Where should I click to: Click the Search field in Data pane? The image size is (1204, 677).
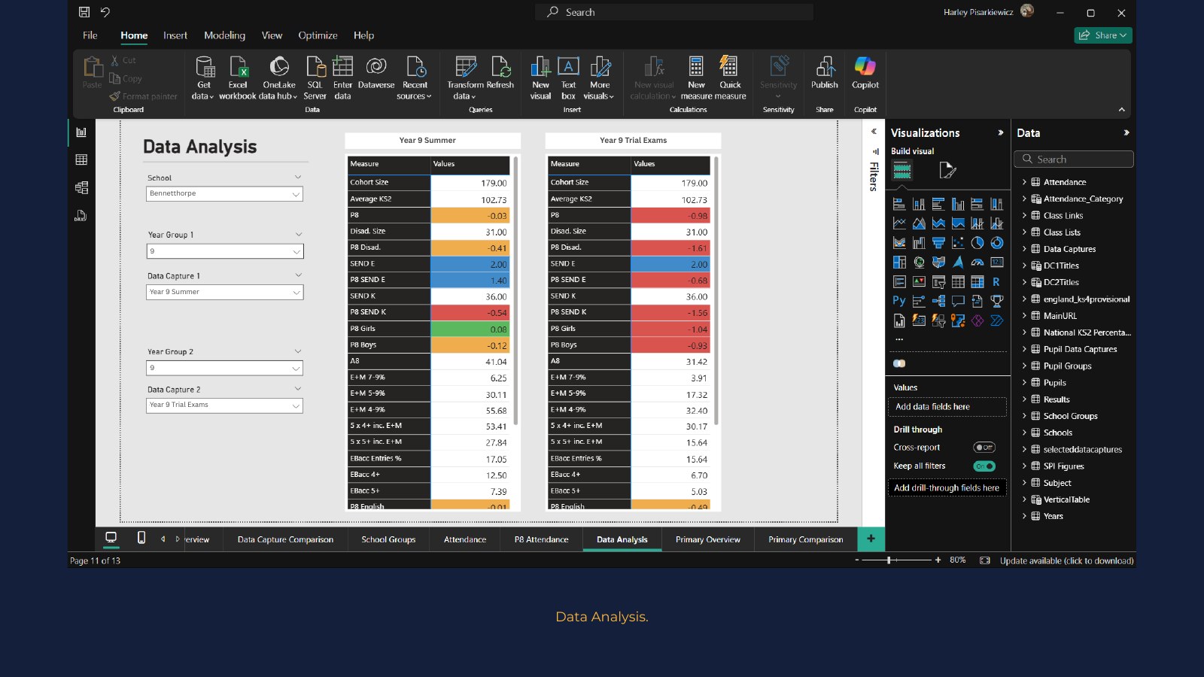(x=1074, y=159)
